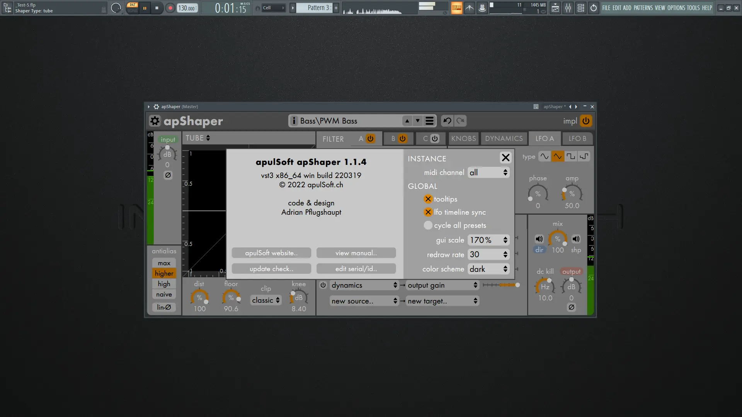Screen dimensions: 742x417
Task: Click the stop button in transport
Action: pos(157,8)
